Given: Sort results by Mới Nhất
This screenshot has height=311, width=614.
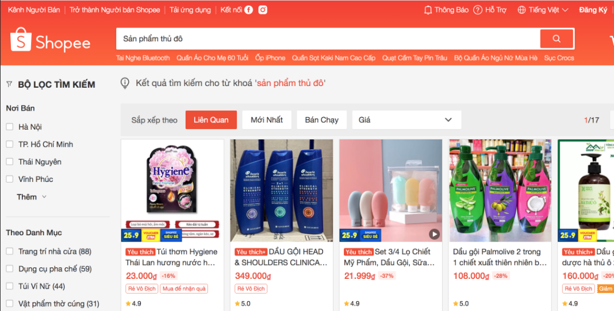Looking at the screenshot, I should coord(267,120).
